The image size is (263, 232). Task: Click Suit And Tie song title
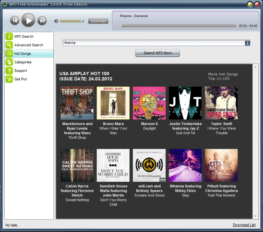(185, 133)
